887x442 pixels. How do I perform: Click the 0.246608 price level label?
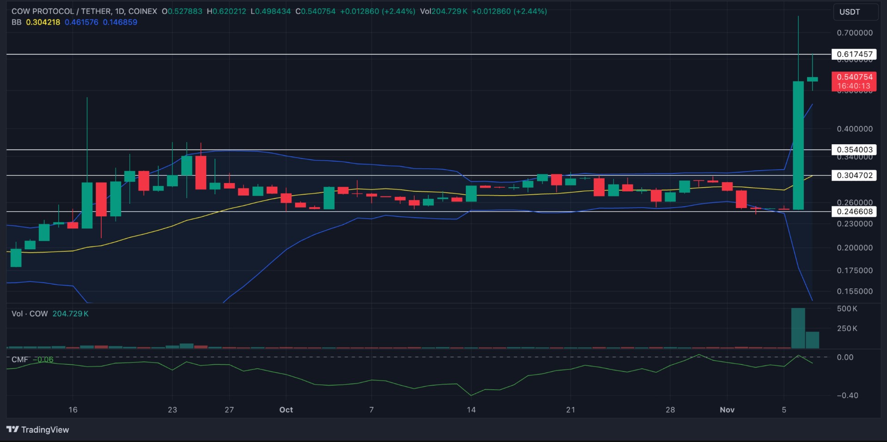[x=854, y=211]
